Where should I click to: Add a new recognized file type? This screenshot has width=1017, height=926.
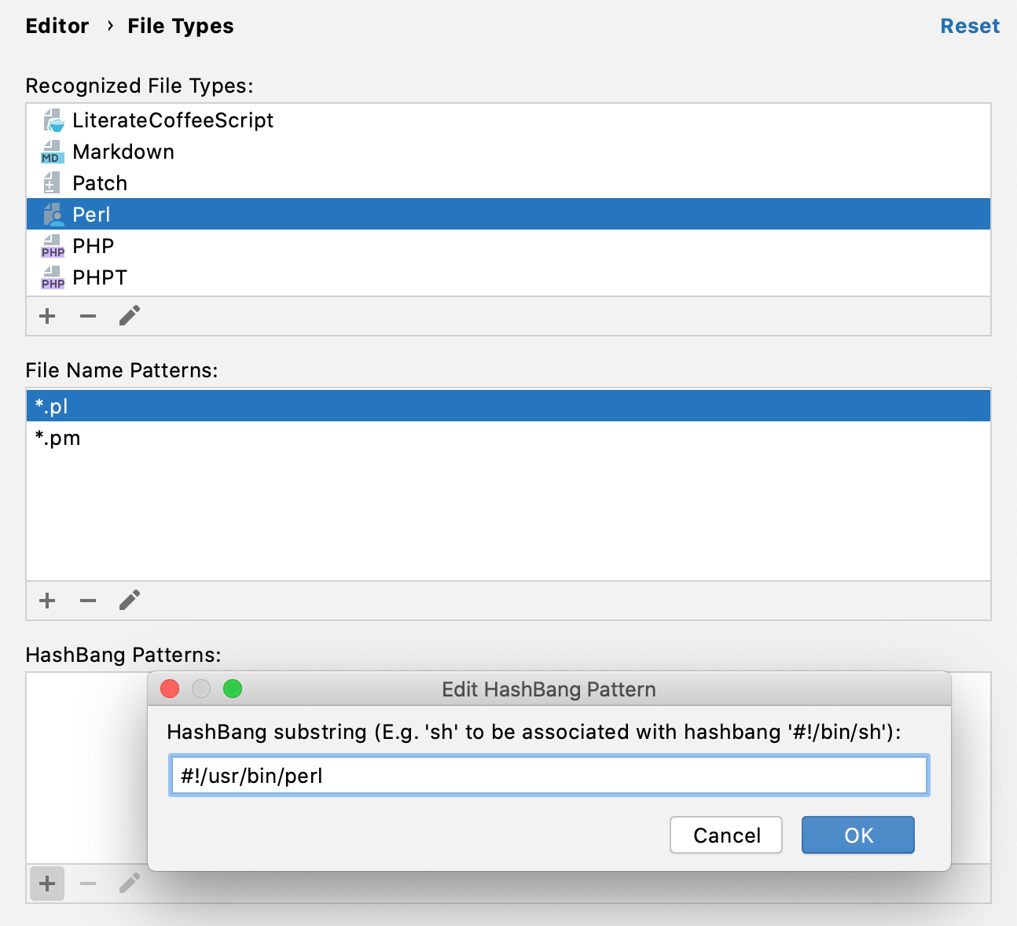(47, 316)
